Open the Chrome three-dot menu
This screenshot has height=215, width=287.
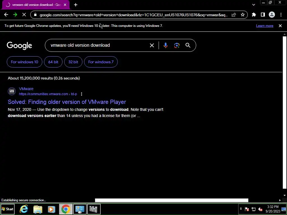point(281,15)
